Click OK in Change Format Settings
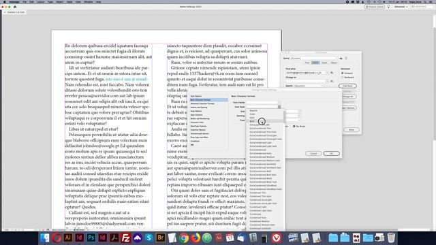The image size is (436, 245). coord(332,153)
